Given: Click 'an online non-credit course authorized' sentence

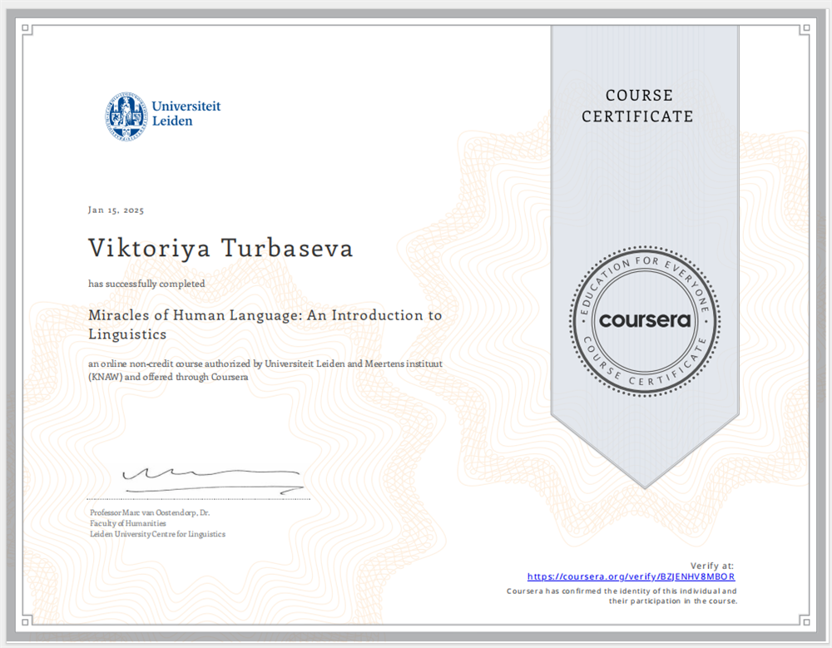Looking at the screenshot, I should [265, 370].
